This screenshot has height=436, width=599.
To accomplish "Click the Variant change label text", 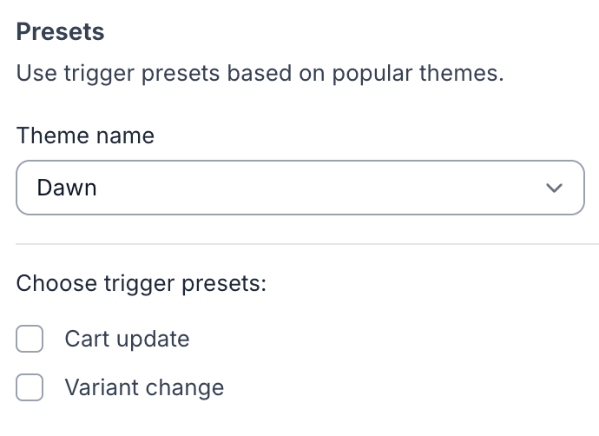I will point(144,387).
